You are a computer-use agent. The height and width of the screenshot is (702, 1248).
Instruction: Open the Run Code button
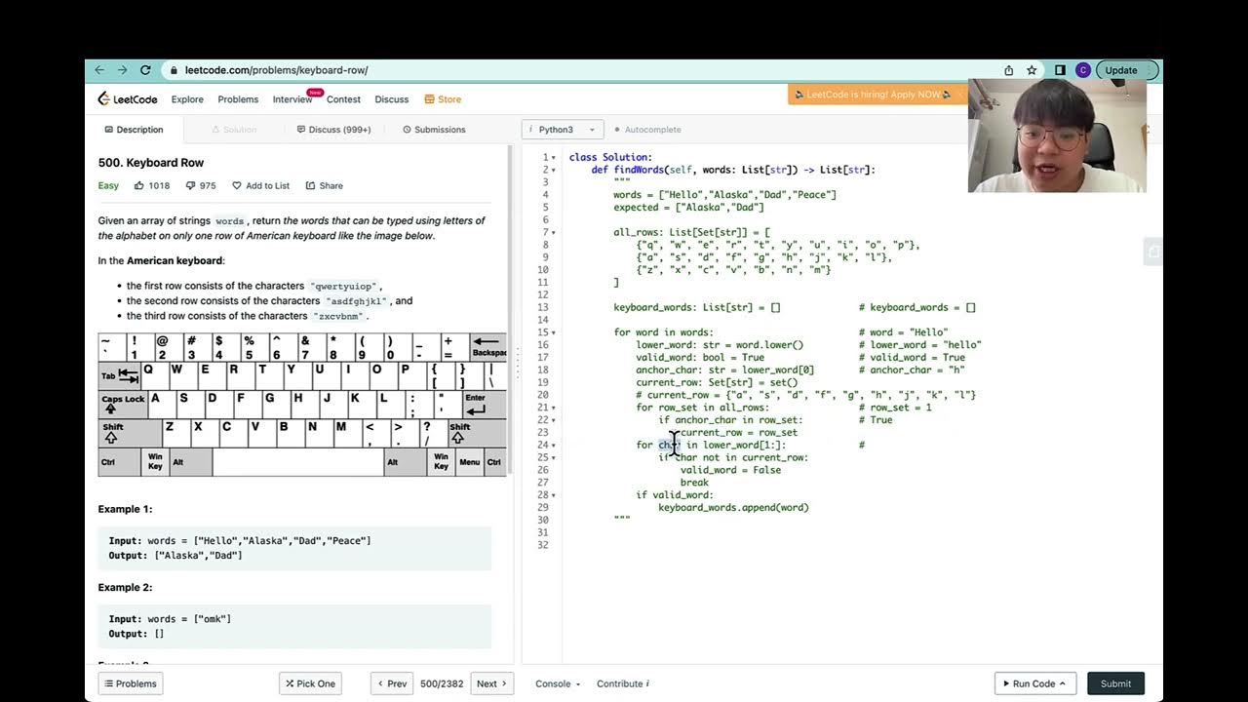click(x=1035, y=683)
